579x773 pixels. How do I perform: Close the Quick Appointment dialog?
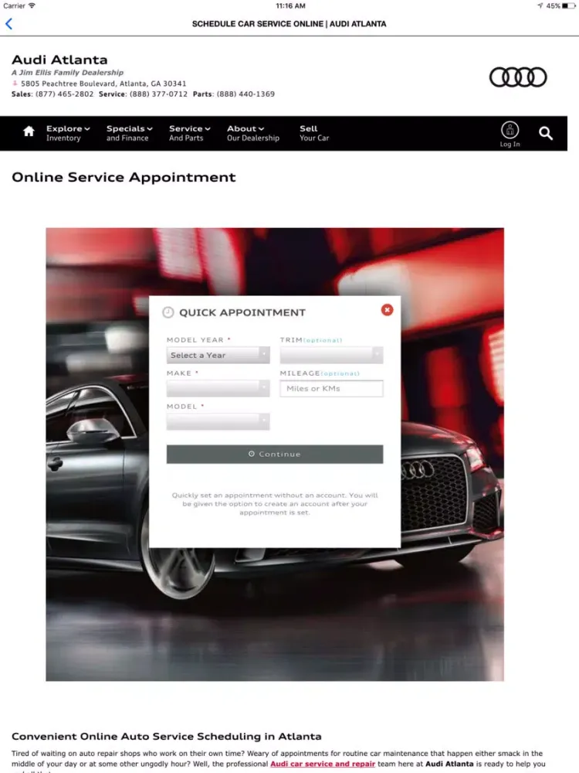387,310
